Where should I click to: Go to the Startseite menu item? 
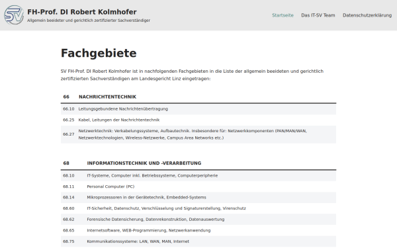pos(283,15)
